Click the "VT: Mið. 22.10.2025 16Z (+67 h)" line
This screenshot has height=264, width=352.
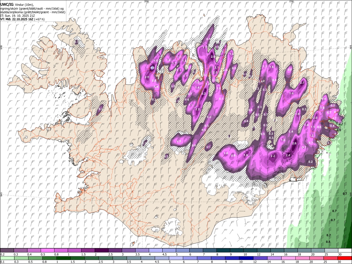[x=23, y=19]
